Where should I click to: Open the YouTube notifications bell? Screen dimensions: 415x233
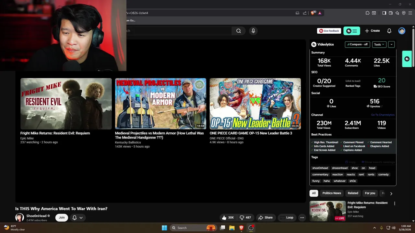(x=389, y=31)
